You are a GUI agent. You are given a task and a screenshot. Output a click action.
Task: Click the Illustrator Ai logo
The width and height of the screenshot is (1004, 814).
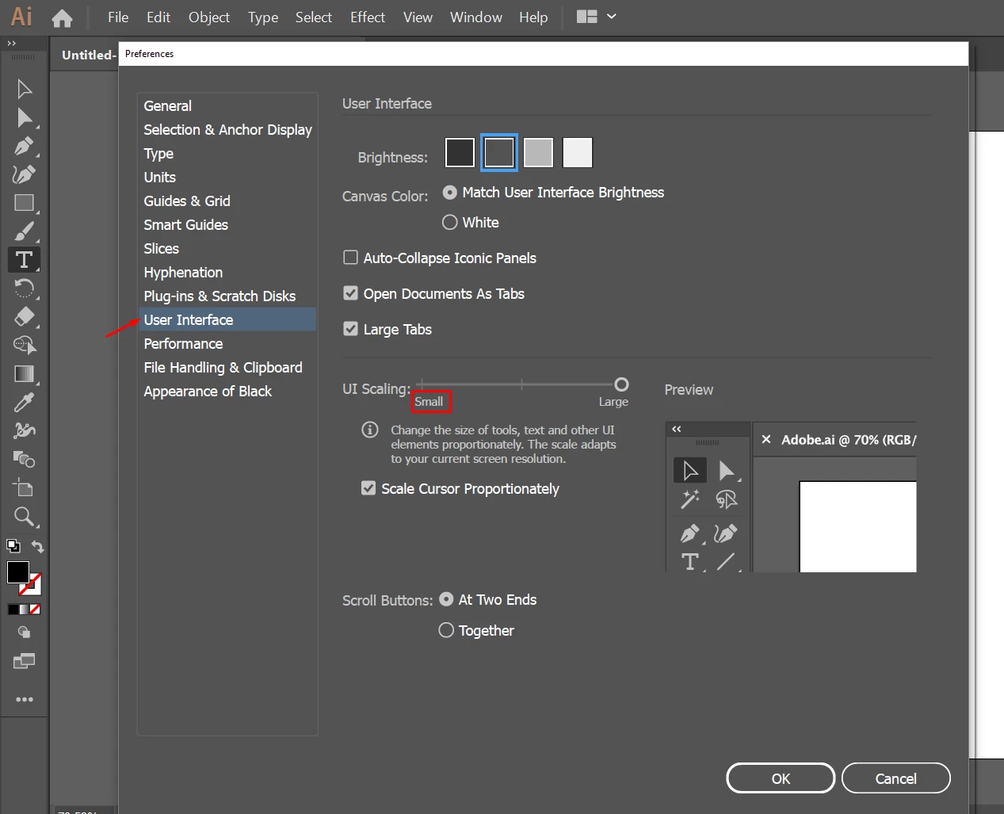coord(21,17)
